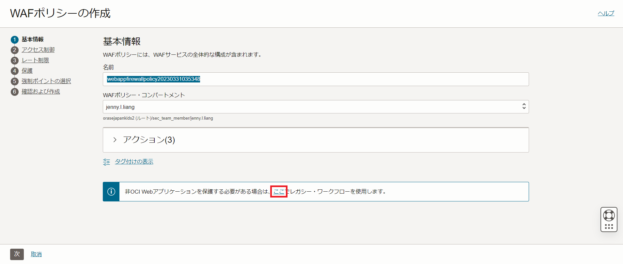Click the compartment selector up-down arrows
623x264 pixels.
(524, 107)
